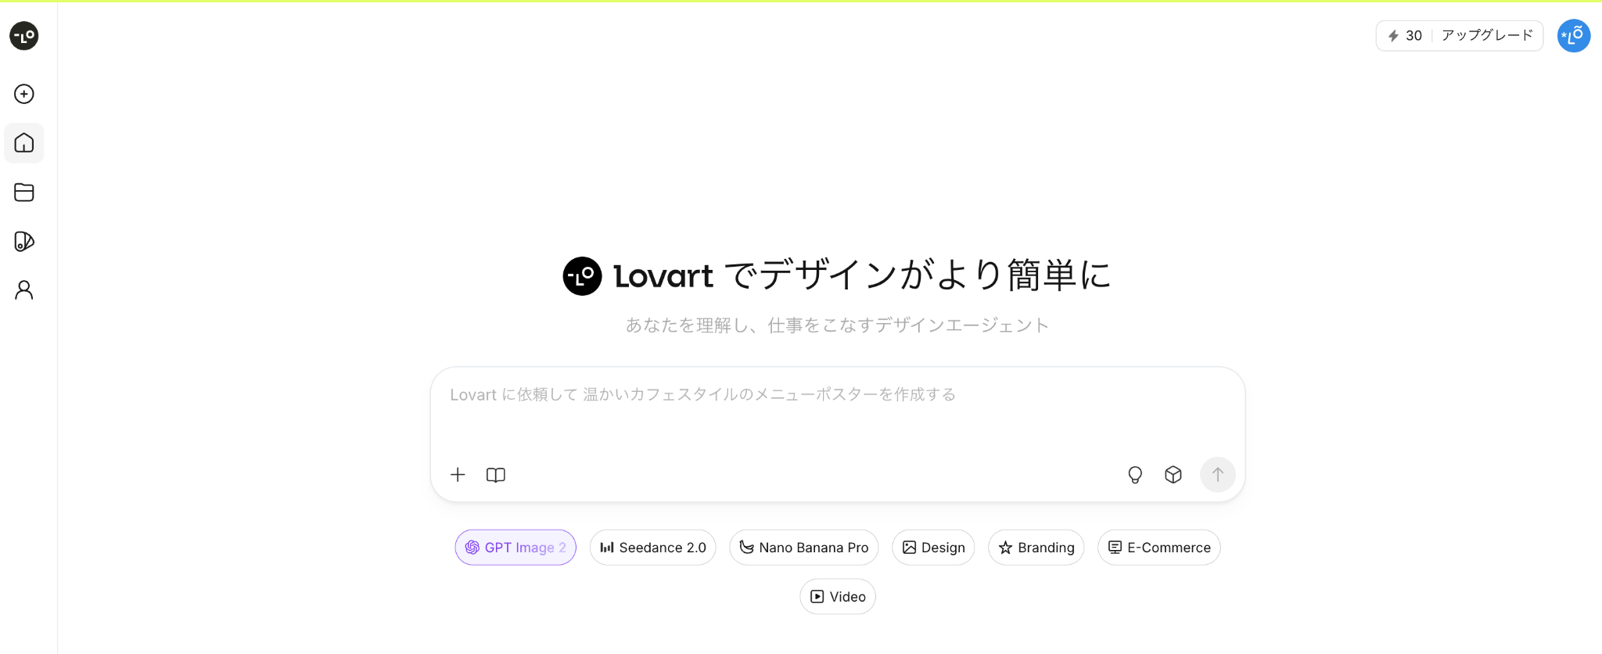This screenshot has width=1602, height=654.
Task: Choose the Design category chip
Action: [933, 548]
